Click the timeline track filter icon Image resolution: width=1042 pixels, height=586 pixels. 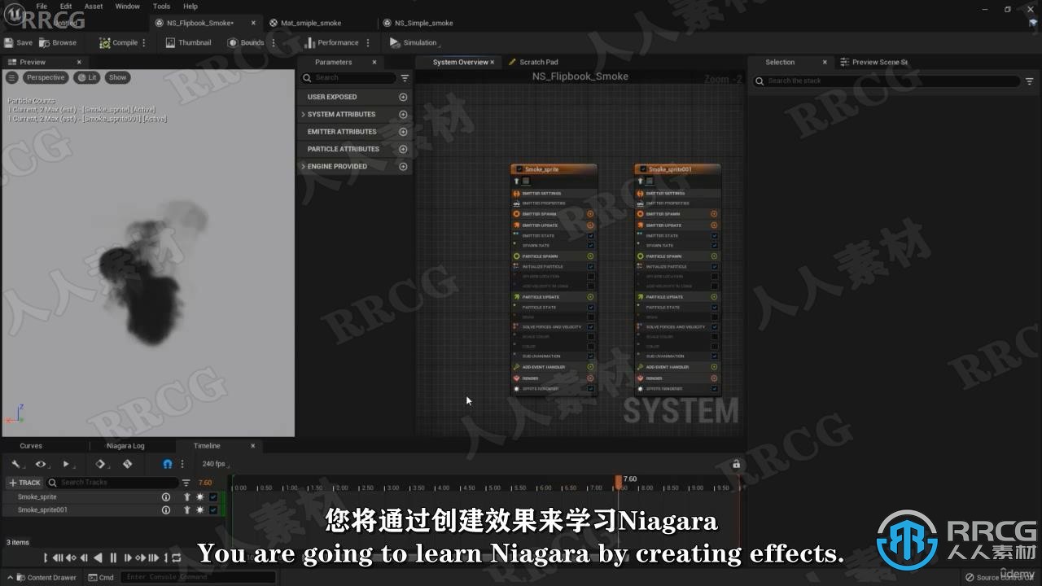(186, 483)
